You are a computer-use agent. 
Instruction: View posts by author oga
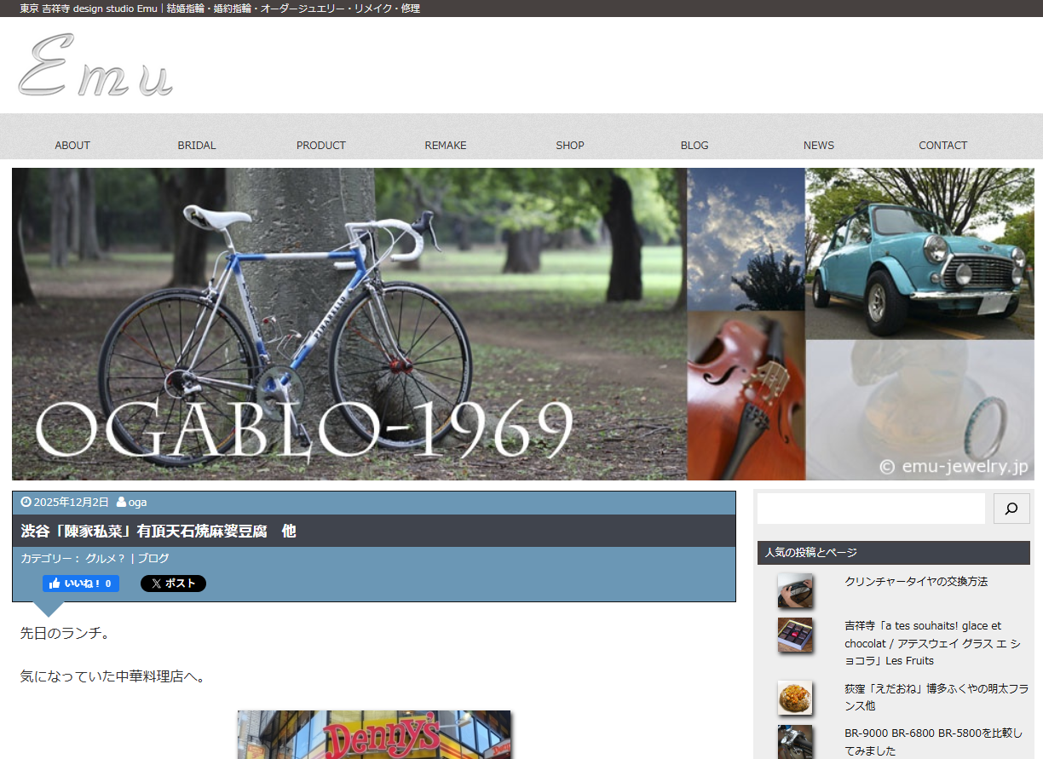pos(137,502)
